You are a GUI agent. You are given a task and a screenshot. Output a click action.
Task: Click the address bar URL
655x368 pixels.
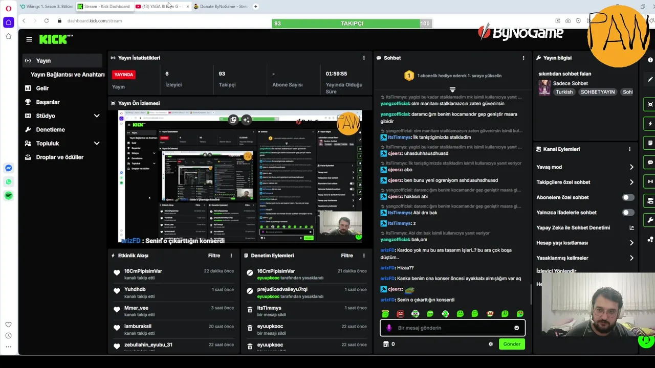coord(95,21)
